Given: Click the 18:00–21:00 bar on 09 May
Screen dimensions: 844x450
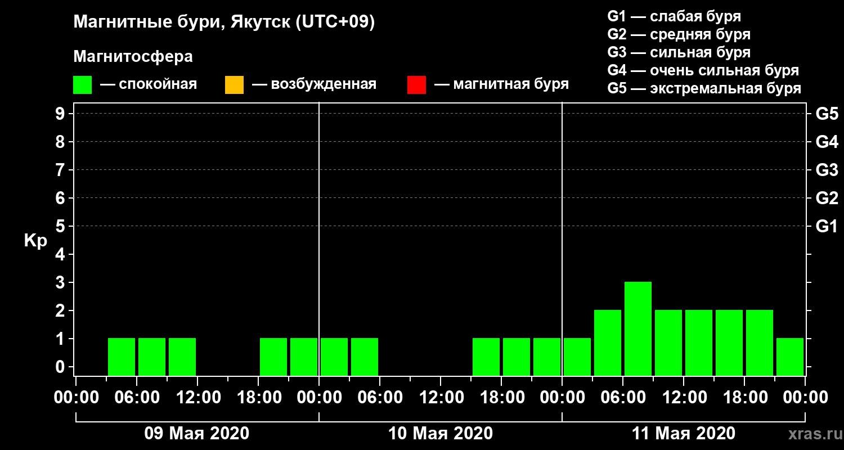Looking at the screenshot, I should coord(273,357).
